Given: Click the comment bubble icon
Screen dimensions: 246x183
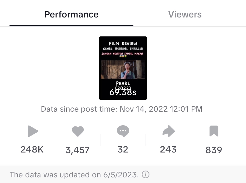Looking at the screenshot, I should [x=123, y=131].
